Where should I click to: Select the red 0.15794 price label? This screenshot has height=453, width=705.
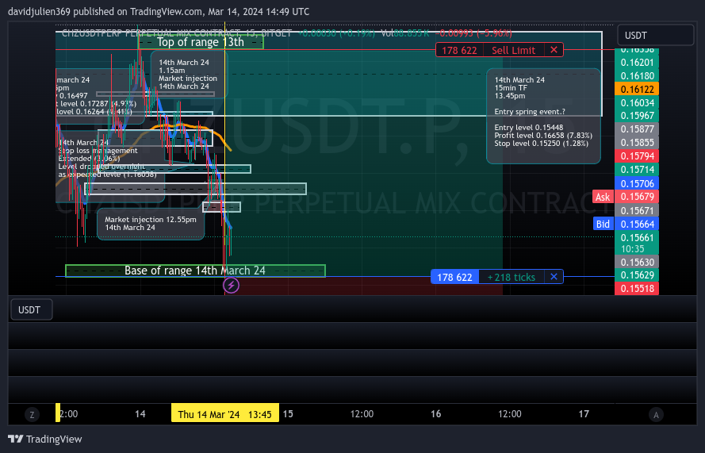point(637,156)
